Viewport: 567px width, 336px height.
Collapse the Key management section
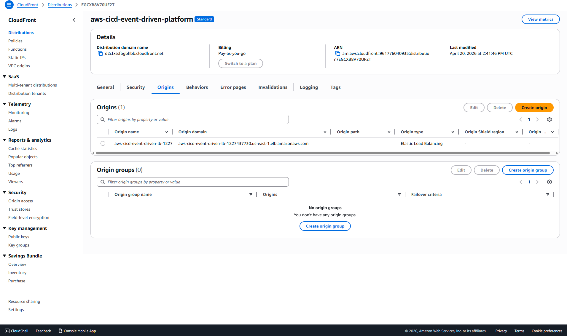pyautogui.click(x=4, y=228)
